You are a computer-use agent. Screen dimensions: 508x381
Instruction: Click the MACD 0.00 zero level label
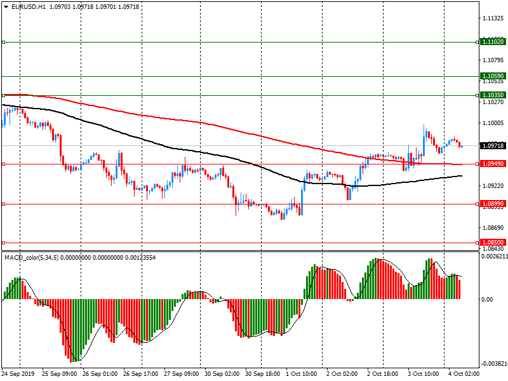coord(486,299)
